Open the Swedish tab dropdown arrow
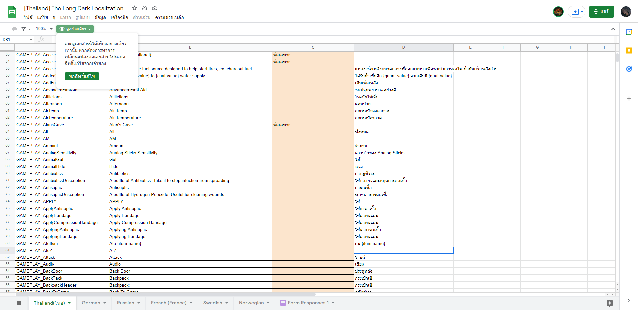 click(x=227, y=303)
